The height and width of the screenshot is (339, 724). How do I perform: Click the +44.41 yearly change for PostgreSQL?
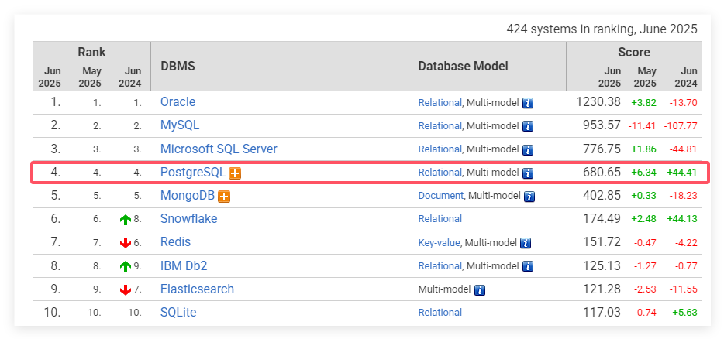click(681, 173)
